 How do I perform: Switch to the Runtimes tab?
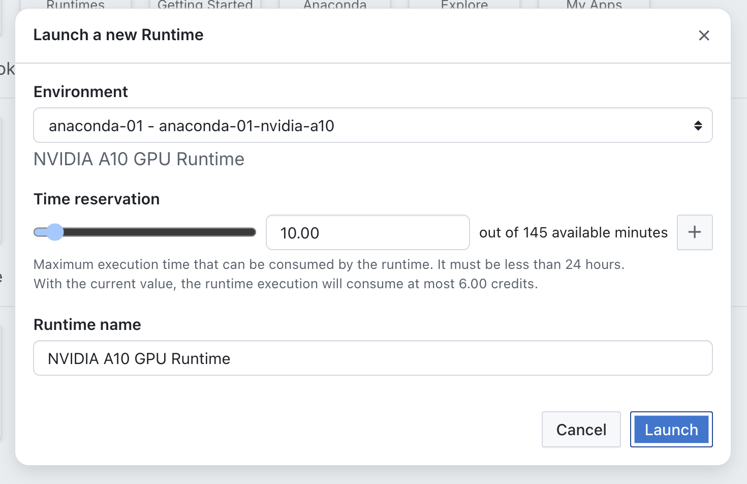[75, 5]
